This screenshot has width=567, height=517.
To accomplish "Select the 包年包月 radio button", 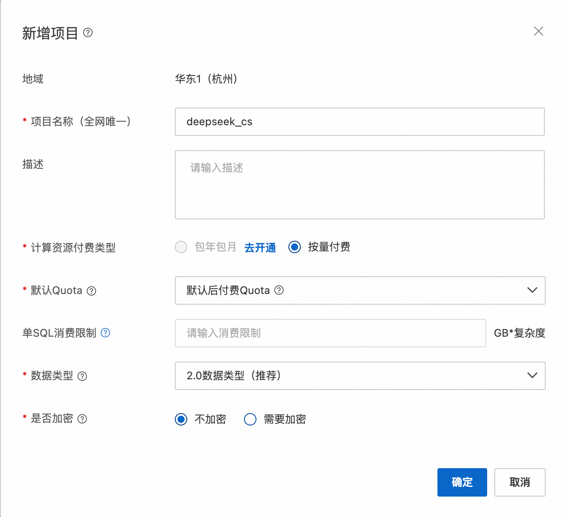I will click(x=181, y=247).
